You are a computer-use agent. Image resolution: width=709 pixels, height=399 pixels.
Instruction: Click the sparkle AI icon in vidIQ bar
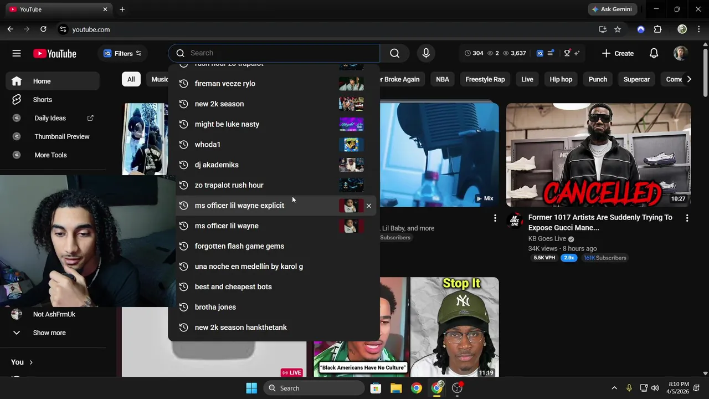click(577, 53)
